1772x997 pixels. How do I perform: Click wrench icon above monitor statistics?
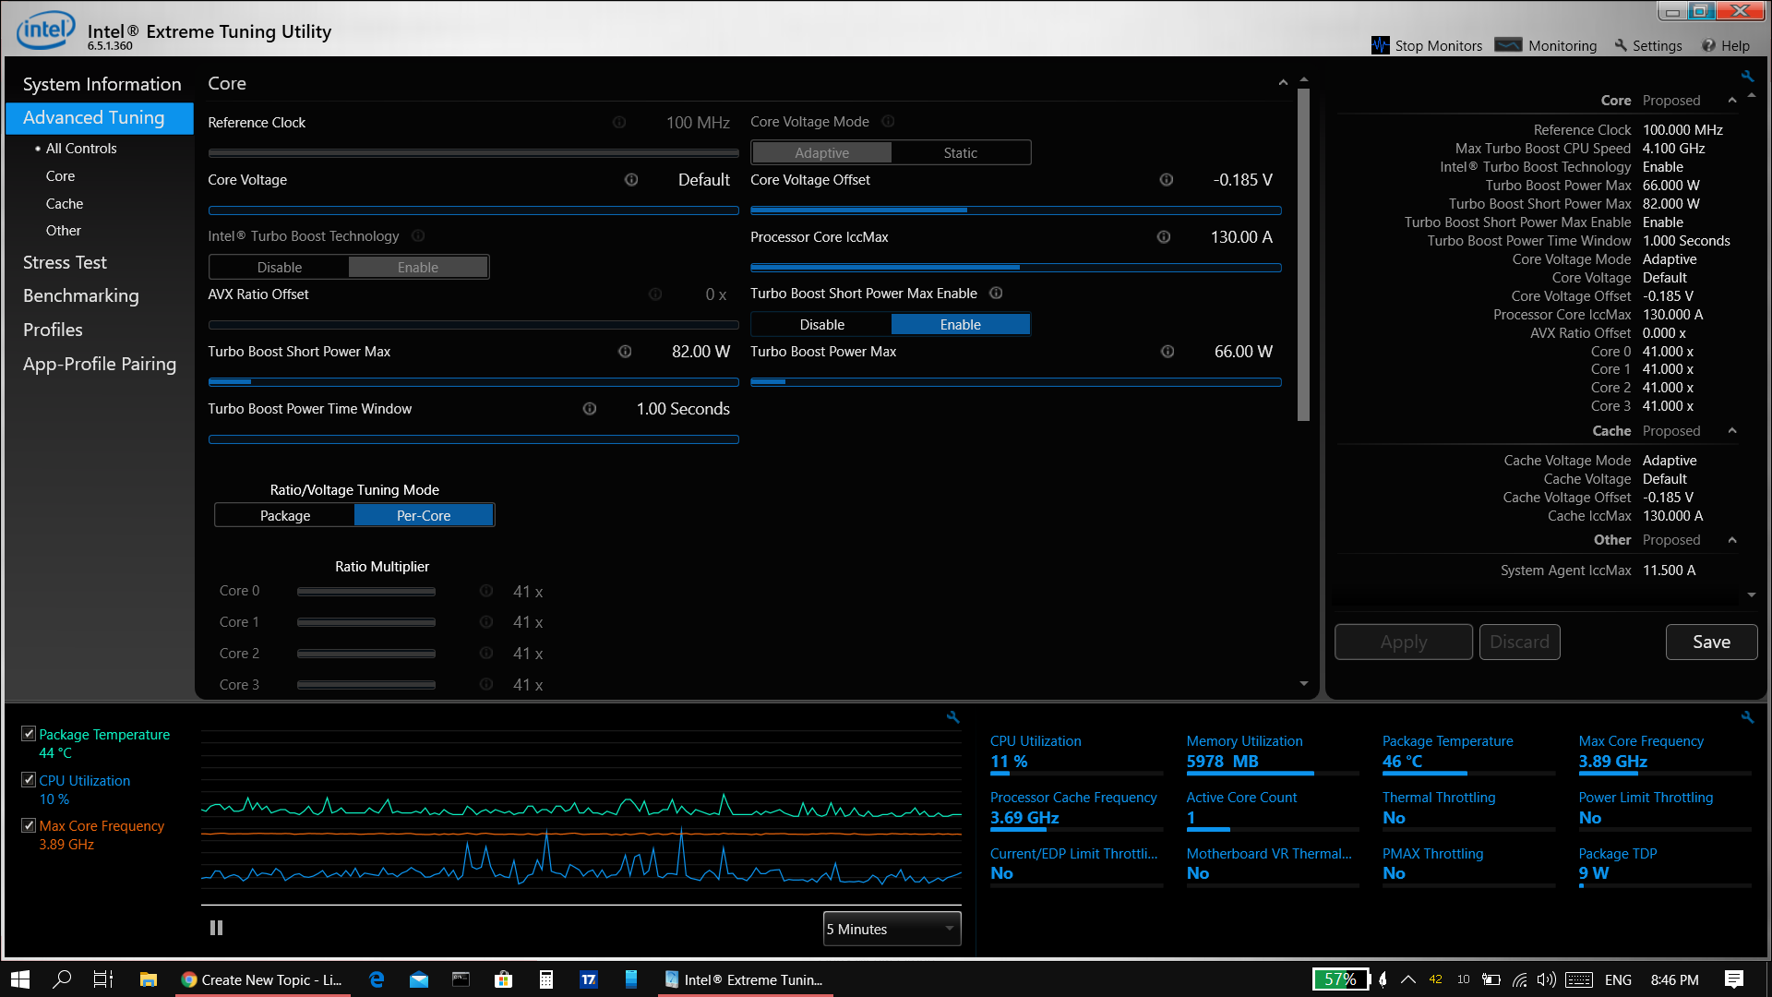[1747, 717]
